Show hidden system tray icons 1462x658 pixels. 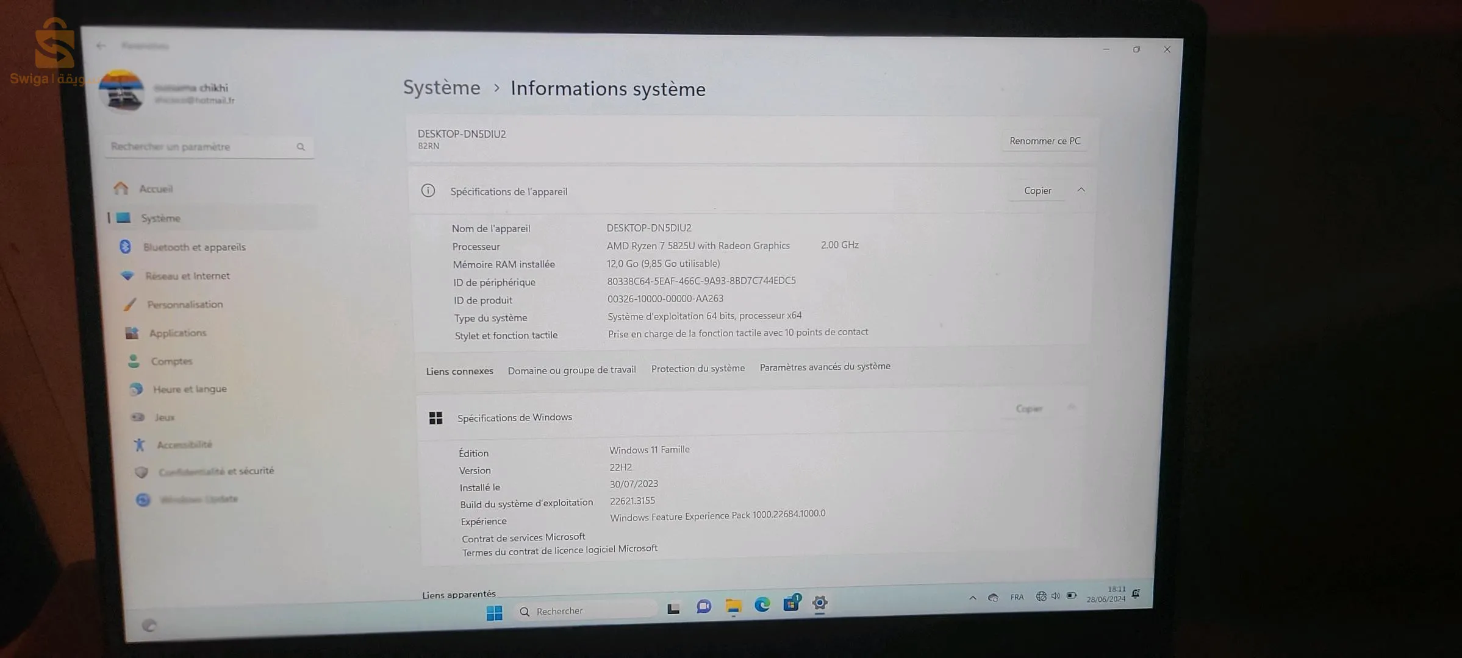[x=972, y=598]
